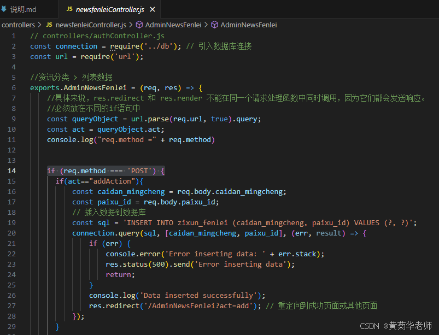Click the JS icon on newsfenleiController.js tab
Viewport: 439px width, 335px height.
click(69, 9)
